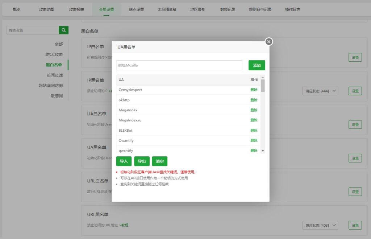Click the 导入 button
The image size is (371, 239).
(124, 161)
